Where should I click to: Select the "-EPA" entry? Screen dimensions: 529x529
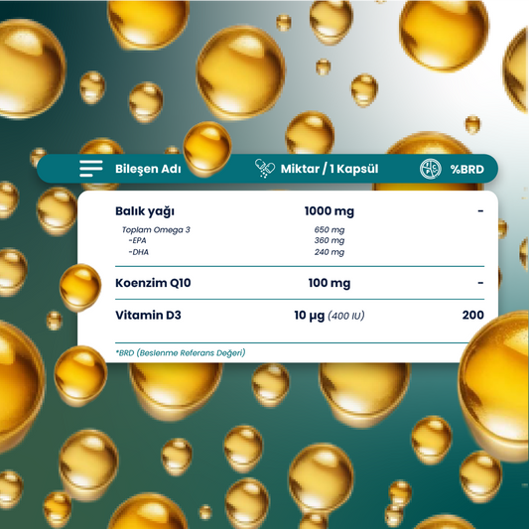pos(137,240)
